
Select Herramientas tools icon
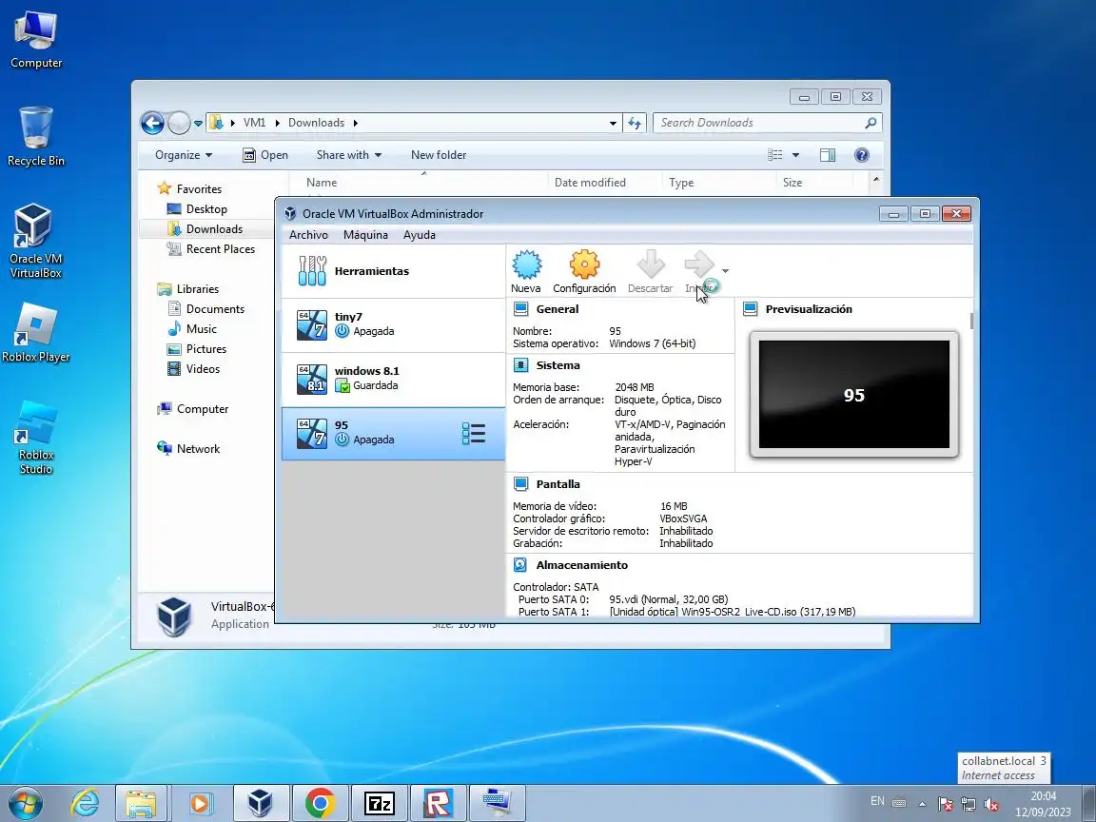(x=312, y=270)
